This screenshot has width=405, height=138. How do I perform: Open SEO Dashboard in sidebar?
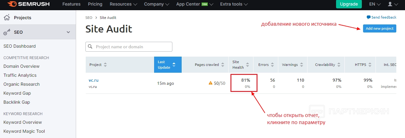point(20,46)
